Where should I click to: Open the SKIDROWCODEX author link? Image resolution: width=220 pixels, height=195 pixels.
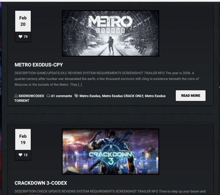pos(31,96)
